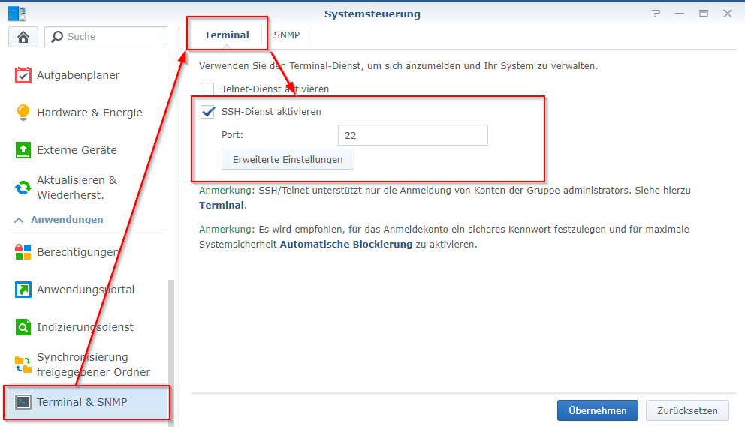Enable the Telnet-Dienst checkbox
745x427 pixels.
[208, 89]
